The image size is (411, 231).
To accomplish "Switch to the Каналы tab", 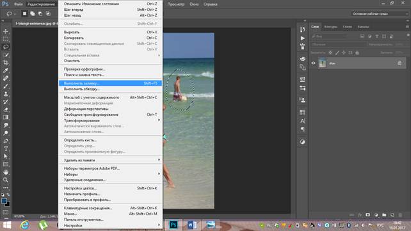I will point(363,27).
